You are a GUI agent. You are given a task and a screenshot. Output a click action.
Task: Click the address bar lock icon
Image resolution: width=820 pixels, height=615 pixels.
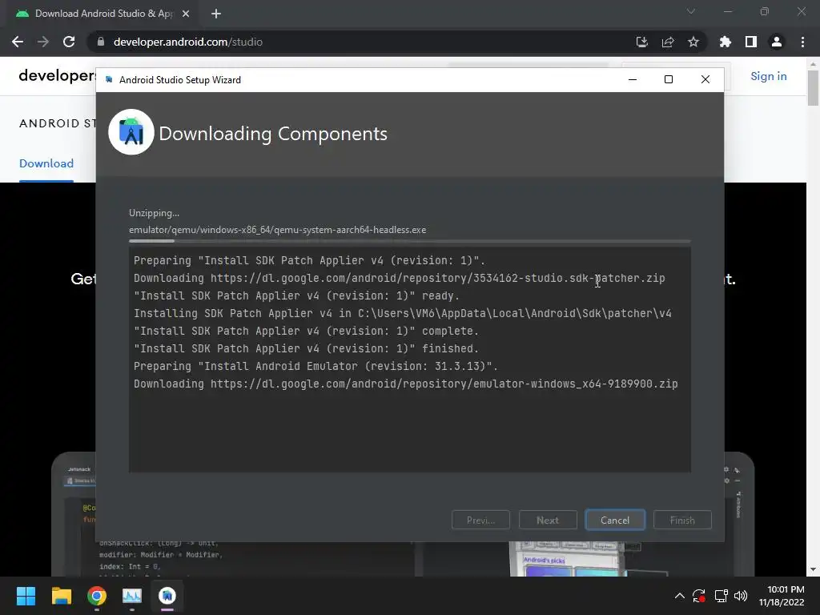tap(101, 42)
